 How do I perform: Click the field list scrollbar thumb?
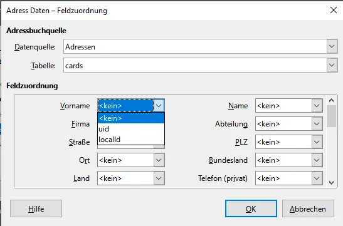coord(332,116)
